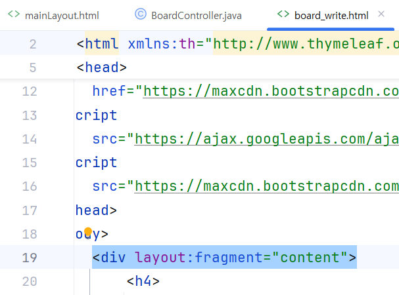Click the mainLayout.html file type icon
The height and width of the screenshot is (295, 399).
pos(14,14)
